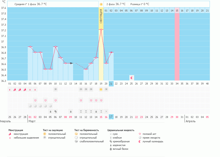Click the sticky cervical fluid icon on day 15
This screenshot has height=157, width=220.
click(x=81, y=111)
